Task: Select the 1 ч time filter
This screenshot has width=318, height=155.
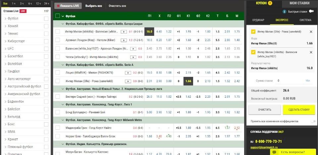Action: pyautogui.click(x=13, y=3)
